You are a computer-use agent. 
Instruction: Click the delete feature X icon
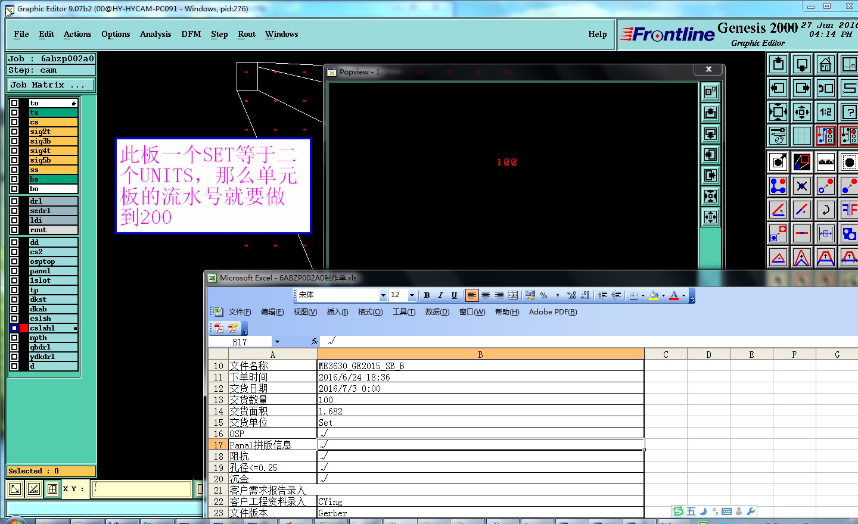point(802,186)
